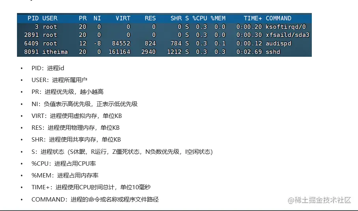
Task: Click TIME+ value 0:00.12
Action: point(249,43)
